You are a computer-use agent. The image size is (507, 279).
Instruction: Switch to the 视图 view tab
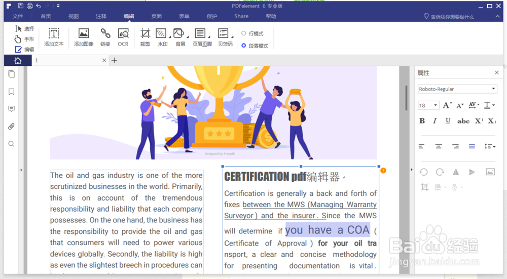(x=74, y=16)
